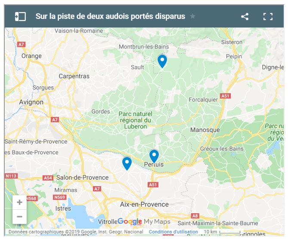Select the blue marker west of Pertuis
Image resolution: width=288 pixels, height=239 pixels.
tap(127, 163)
